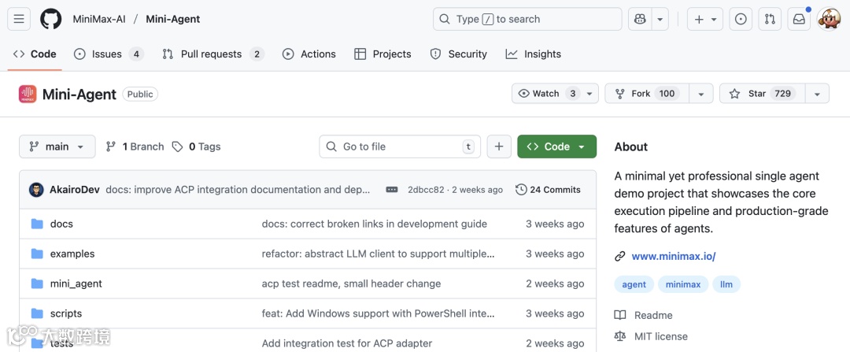
Task: Open the hamburger navigation menu
Action: pos(20,19)
